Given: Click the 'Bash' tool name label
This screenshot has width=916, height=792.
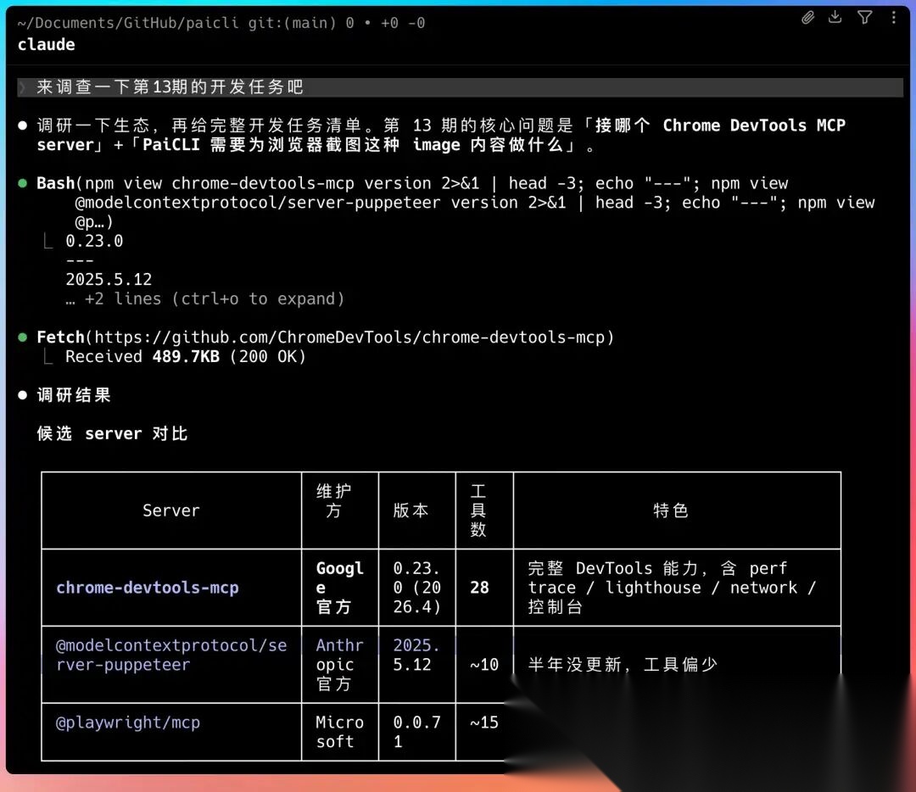Looking at the screenshot, I should [x=55, y=183].
